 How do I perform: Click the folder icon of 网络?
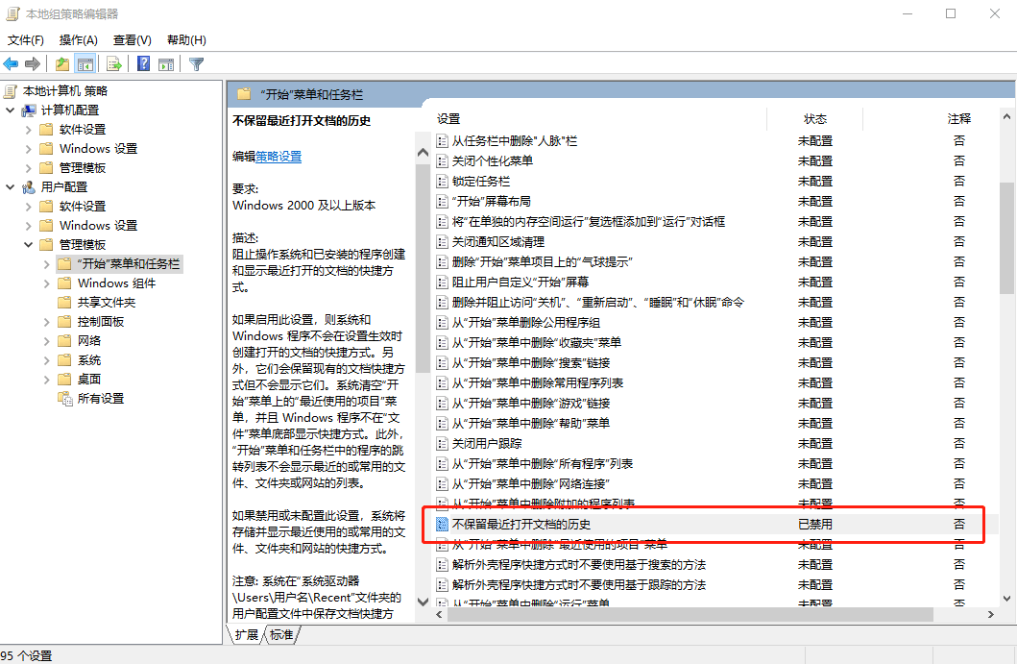coord(64,340)
